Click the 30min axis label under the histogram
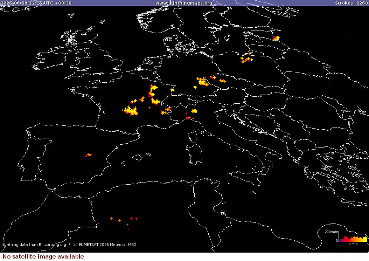This screenshot has height=261, width=369. (353, 244)
